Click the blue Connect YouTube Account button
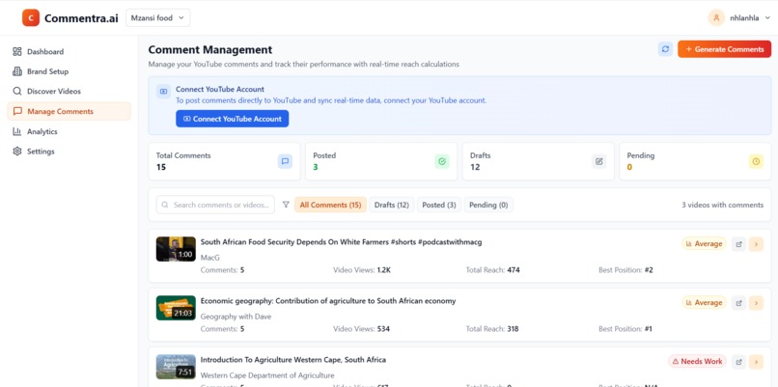The width and height of the screenshot is (778, 387). tap(233, 119)
